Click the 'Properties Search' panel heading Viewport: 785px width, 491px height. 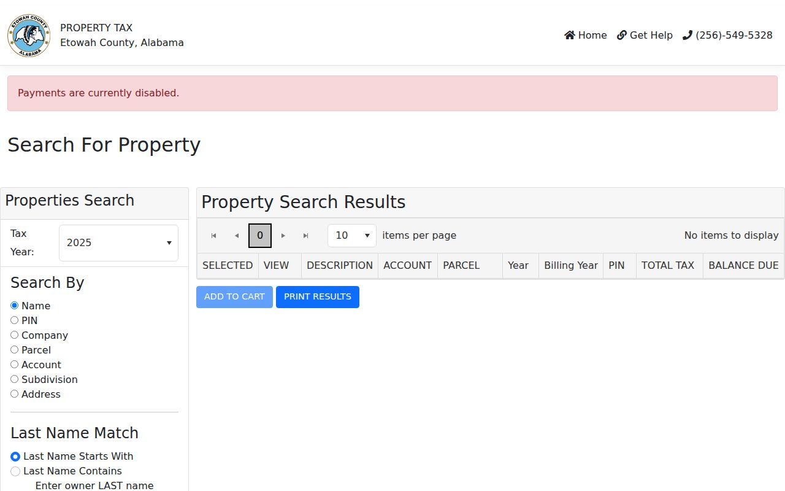(x=70, y=201)
